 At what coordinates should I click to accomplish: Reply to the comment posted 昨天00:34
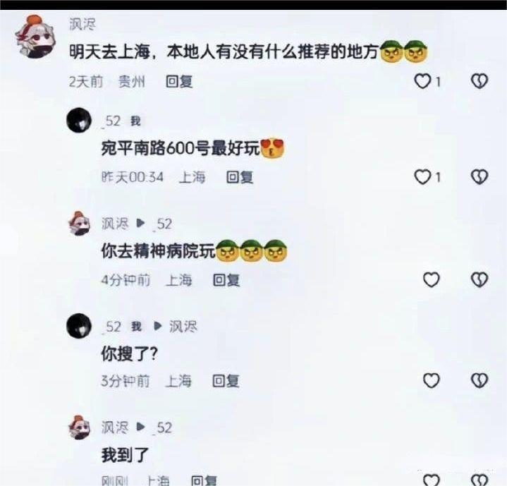coord(240,177)
